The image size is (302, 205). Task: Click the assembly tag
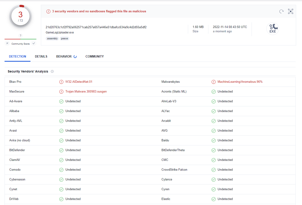pyautogui.click(x=52, y=39)
